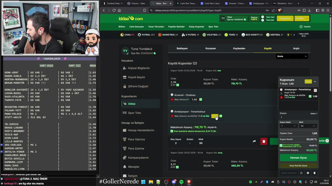Open the new tab plus button
Screen dimensions: 332x186
tap(298, 3)
